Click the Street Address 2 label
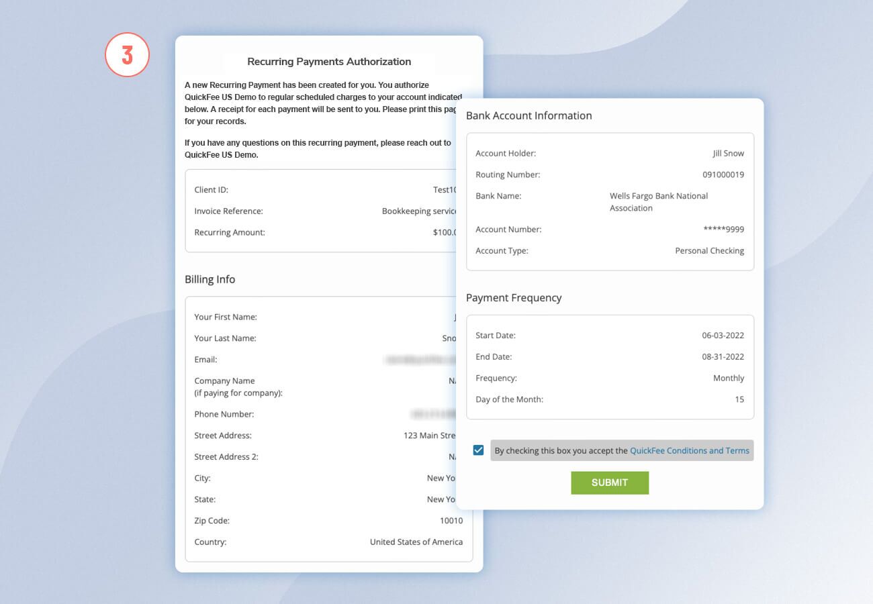The height and width of the screenshot is (604, 873). [226, 456]
